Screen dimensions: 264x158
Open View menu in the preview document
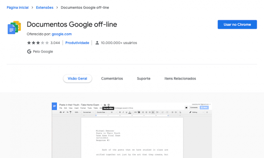[x=70, y=108]
